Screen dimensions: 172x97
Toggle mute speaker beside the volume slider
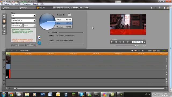click(x=138, y=46)
